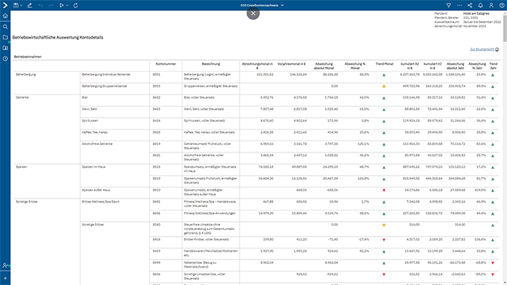
Task: Click the Refresh report icon
Action: click(x=76, y=5)
